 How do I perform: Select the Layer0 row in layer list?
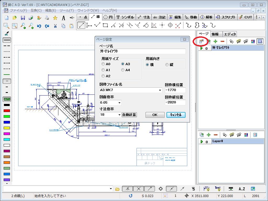pyautogui.click(x=231, y=142)
